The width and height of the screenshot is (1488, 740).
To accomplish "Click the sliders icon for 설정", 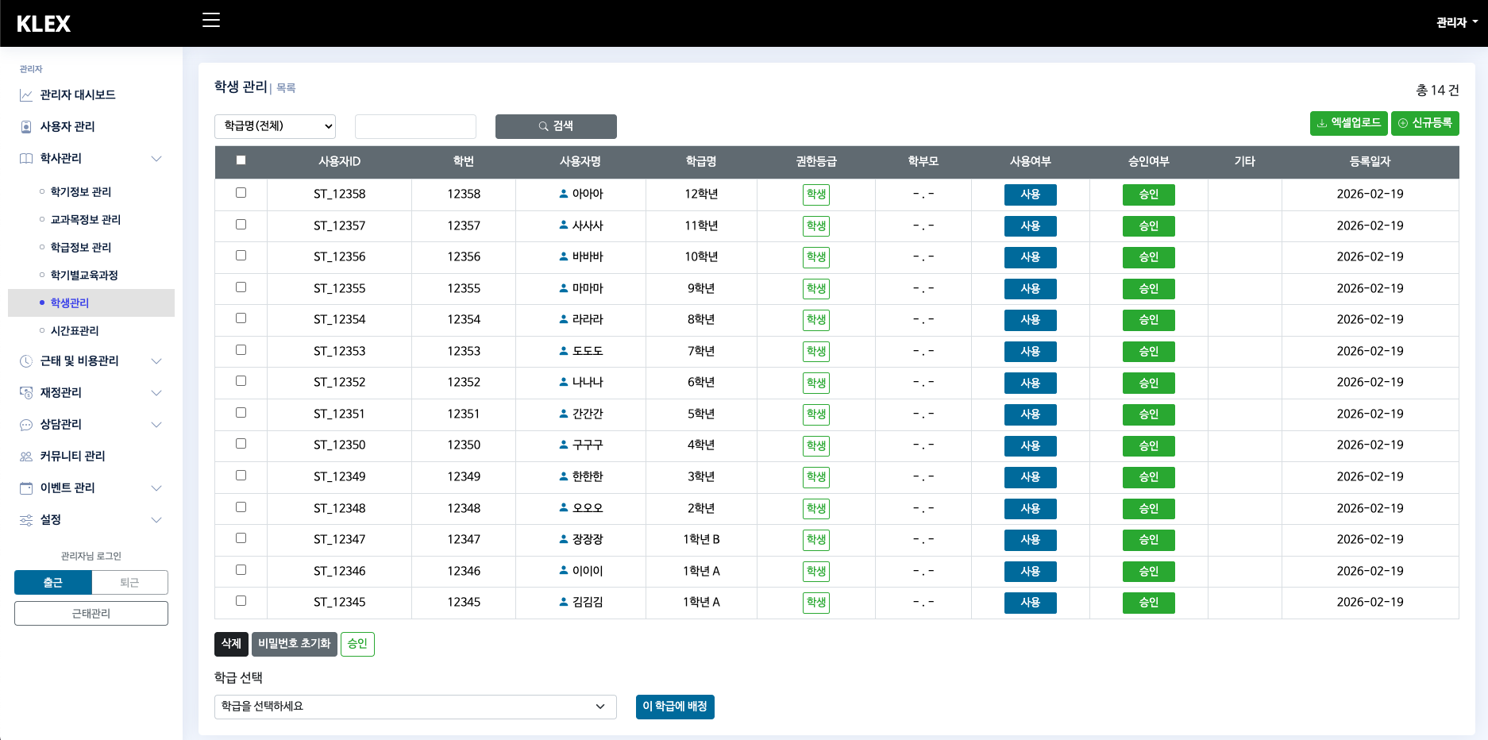I will click(26, 520).
